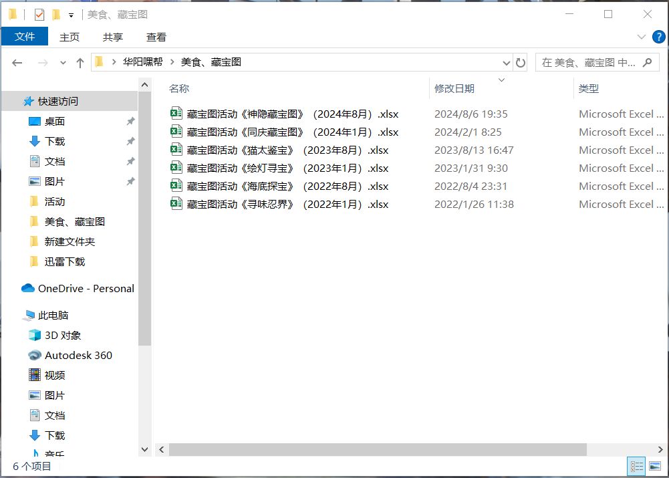
Task: Click the New Folder quick access icon
Action: [x=56, y=15]
